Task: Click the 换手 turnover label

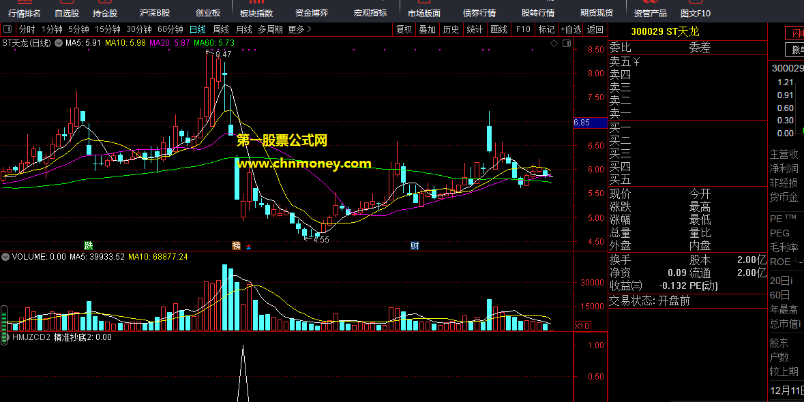Action: click(621, 260)
